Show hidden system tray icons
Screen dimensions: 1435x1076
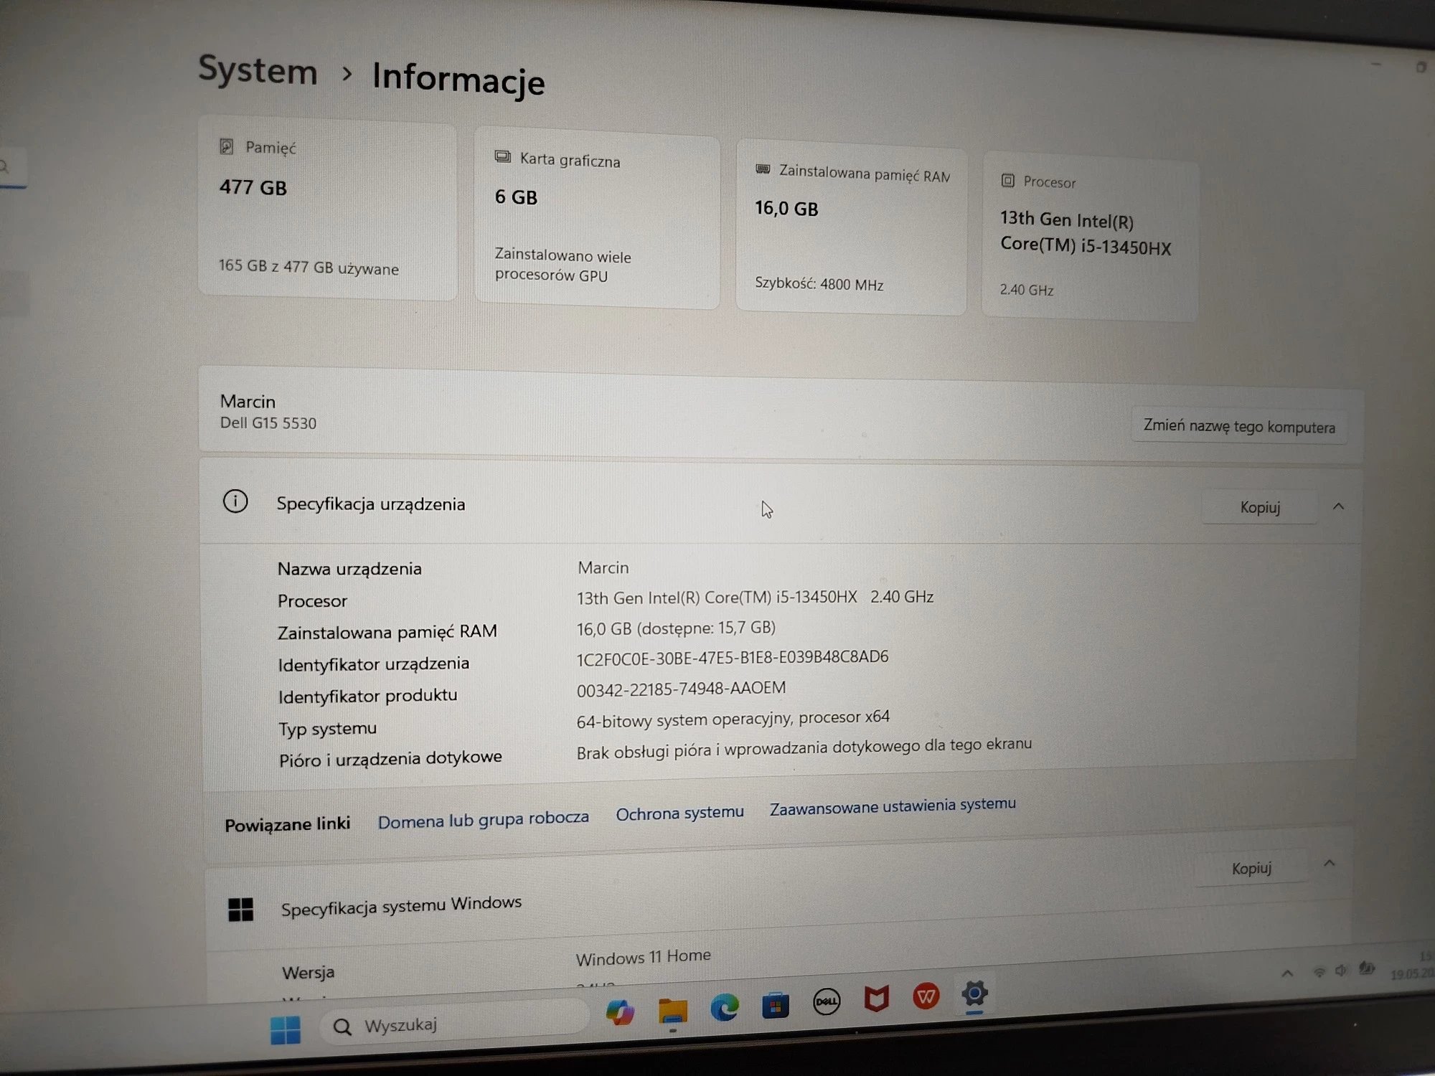pyautogui.click(x=1287, y=973)
